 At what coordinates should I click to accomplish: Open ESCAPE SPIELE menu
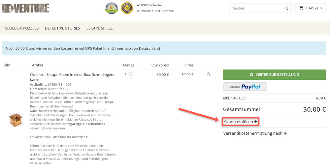[x=100, y=28]
